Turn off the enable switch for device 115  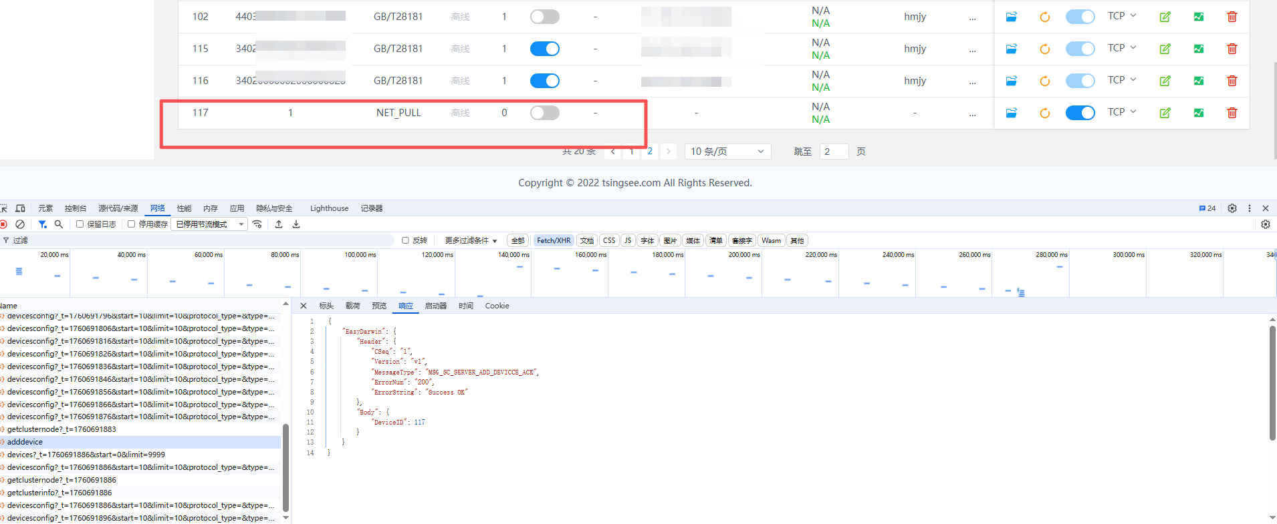pyautogui.click(x=545, y=49)
